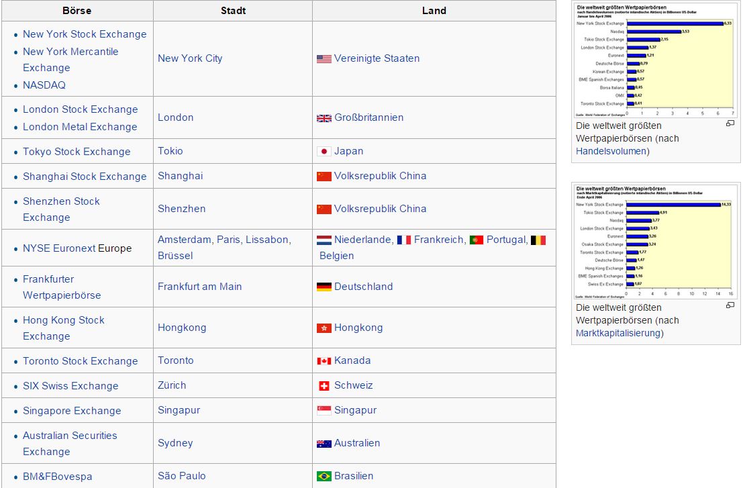Open the Amsterdam city link
Screen dimensions: 743x488
(185, 240)
